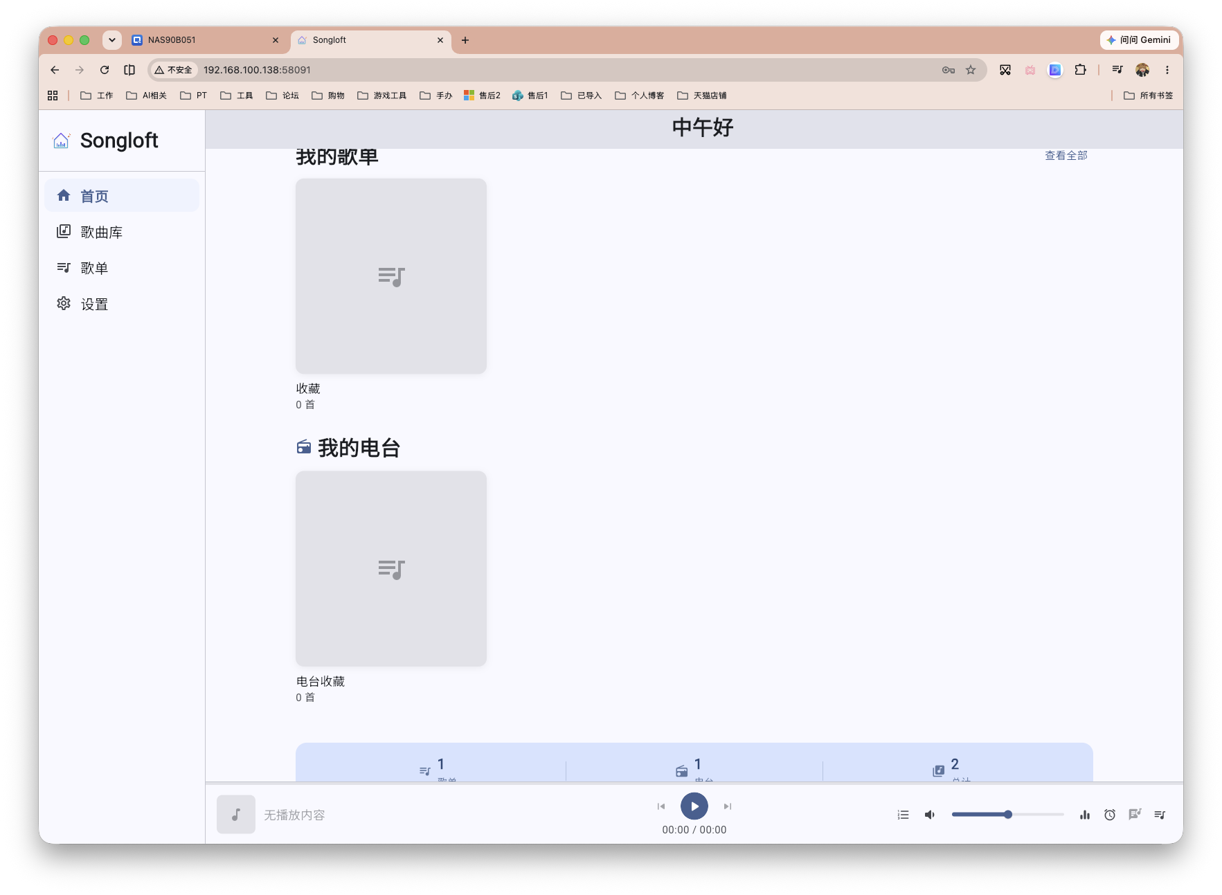Viewport: 1222px width, 895px height.
Task: Switch to the NAS90B051 browser tab
Action: pos(205,40)
